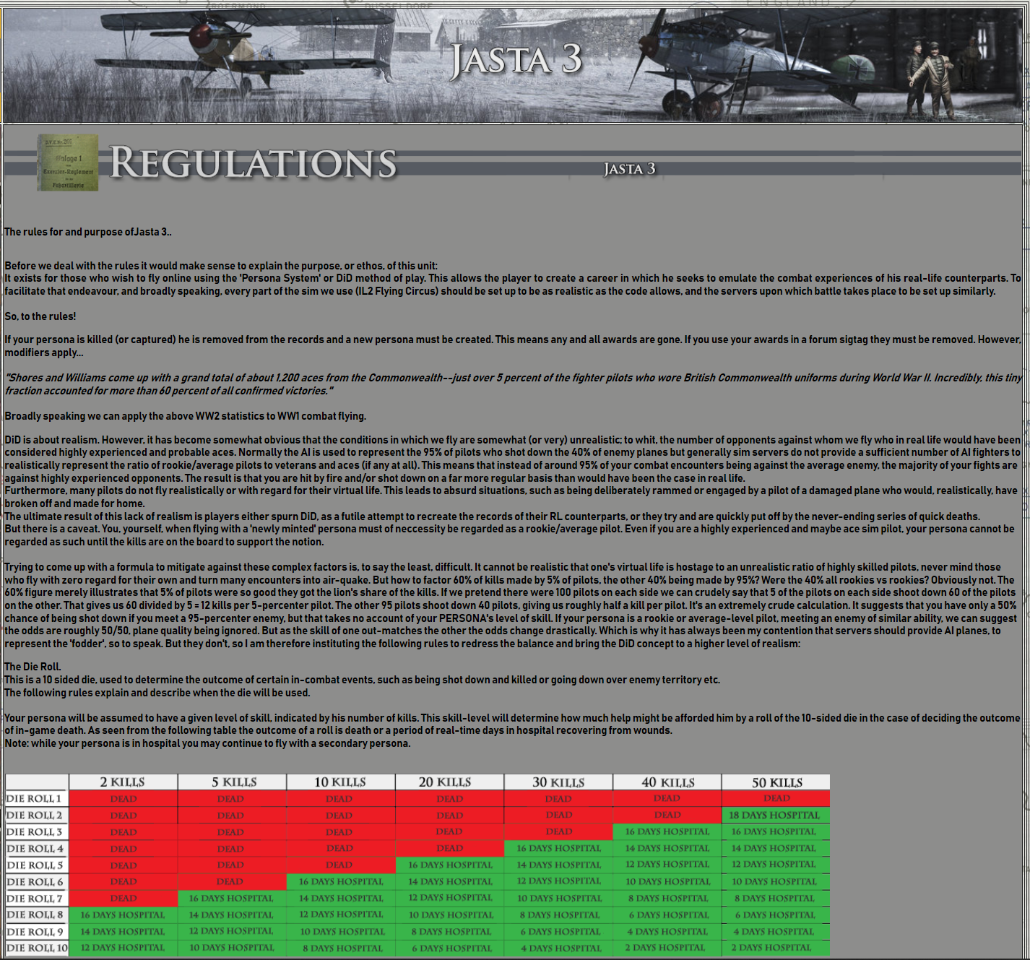Click '8 Days Hospital' in Die Roll 7, 50 Kills
Image resolution: width=1030 pixels, height=960 pixels.
[776, 898]
